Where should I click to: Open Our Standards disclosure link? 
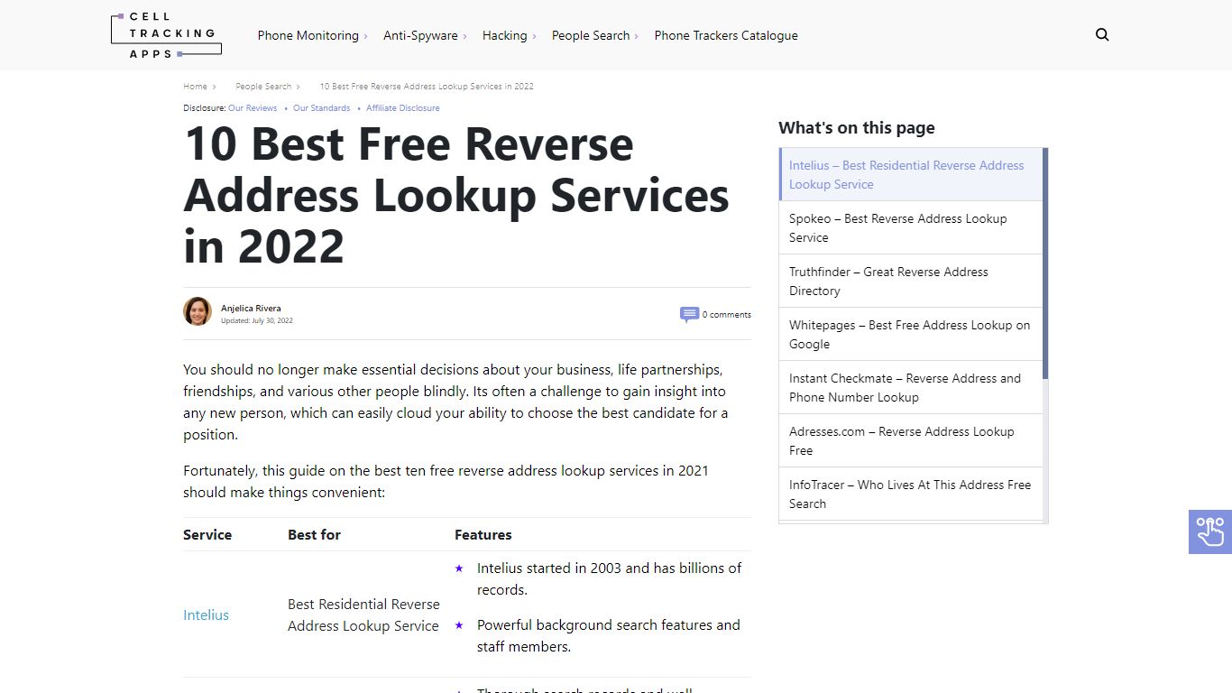click(x=321, y=108)
